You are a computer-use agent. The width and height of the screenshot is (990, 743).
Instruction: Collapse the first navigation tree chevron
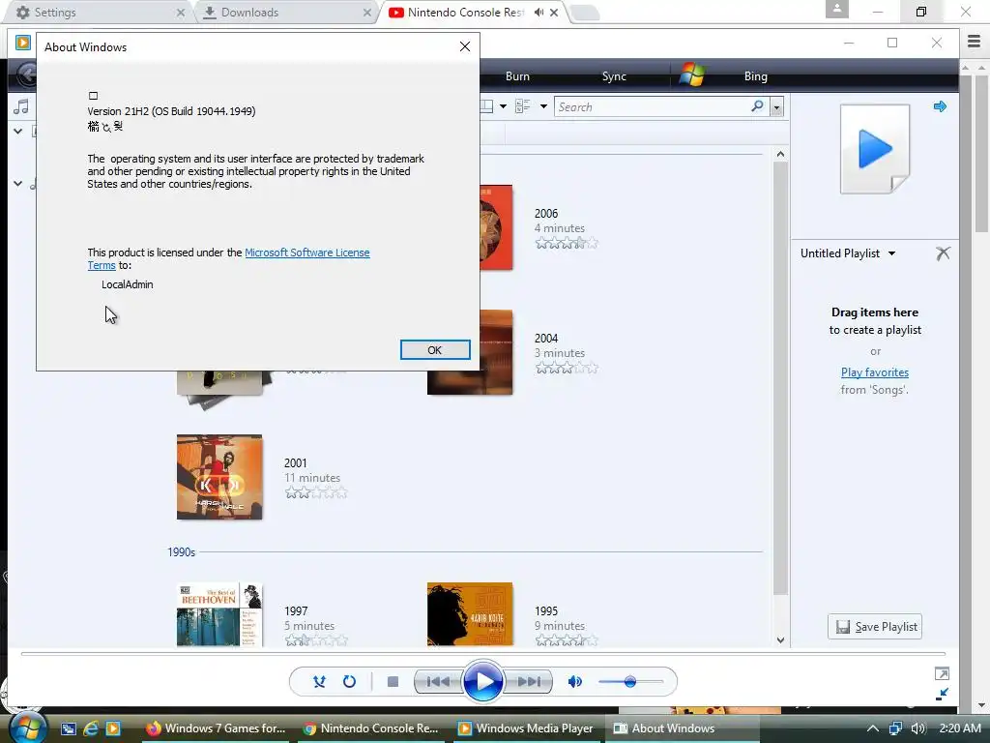point(18,132)
